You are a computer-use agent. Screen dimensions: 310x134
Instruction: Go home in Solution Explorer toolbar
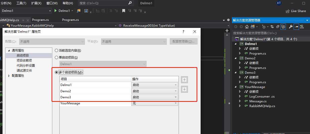[247, 27]
